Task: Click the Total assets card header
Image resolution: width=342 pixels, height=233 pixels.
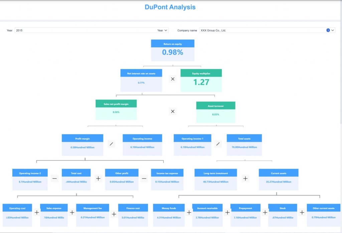Action: point(244,138)
